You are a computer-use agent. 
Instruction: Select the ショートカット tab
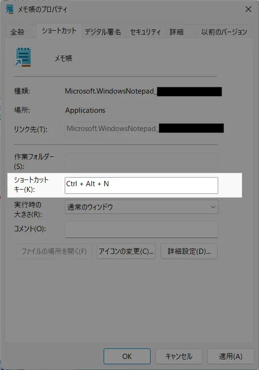click(59, 31)
